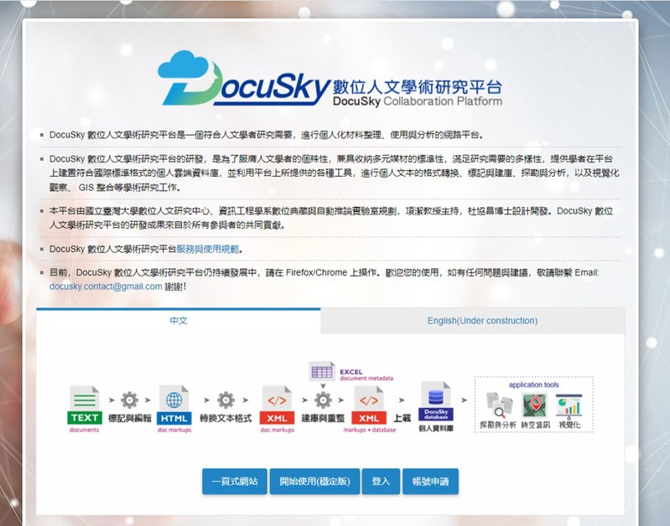
Task: Click the gear icon above 建庫與重整
Action: [x=323, y=400]
